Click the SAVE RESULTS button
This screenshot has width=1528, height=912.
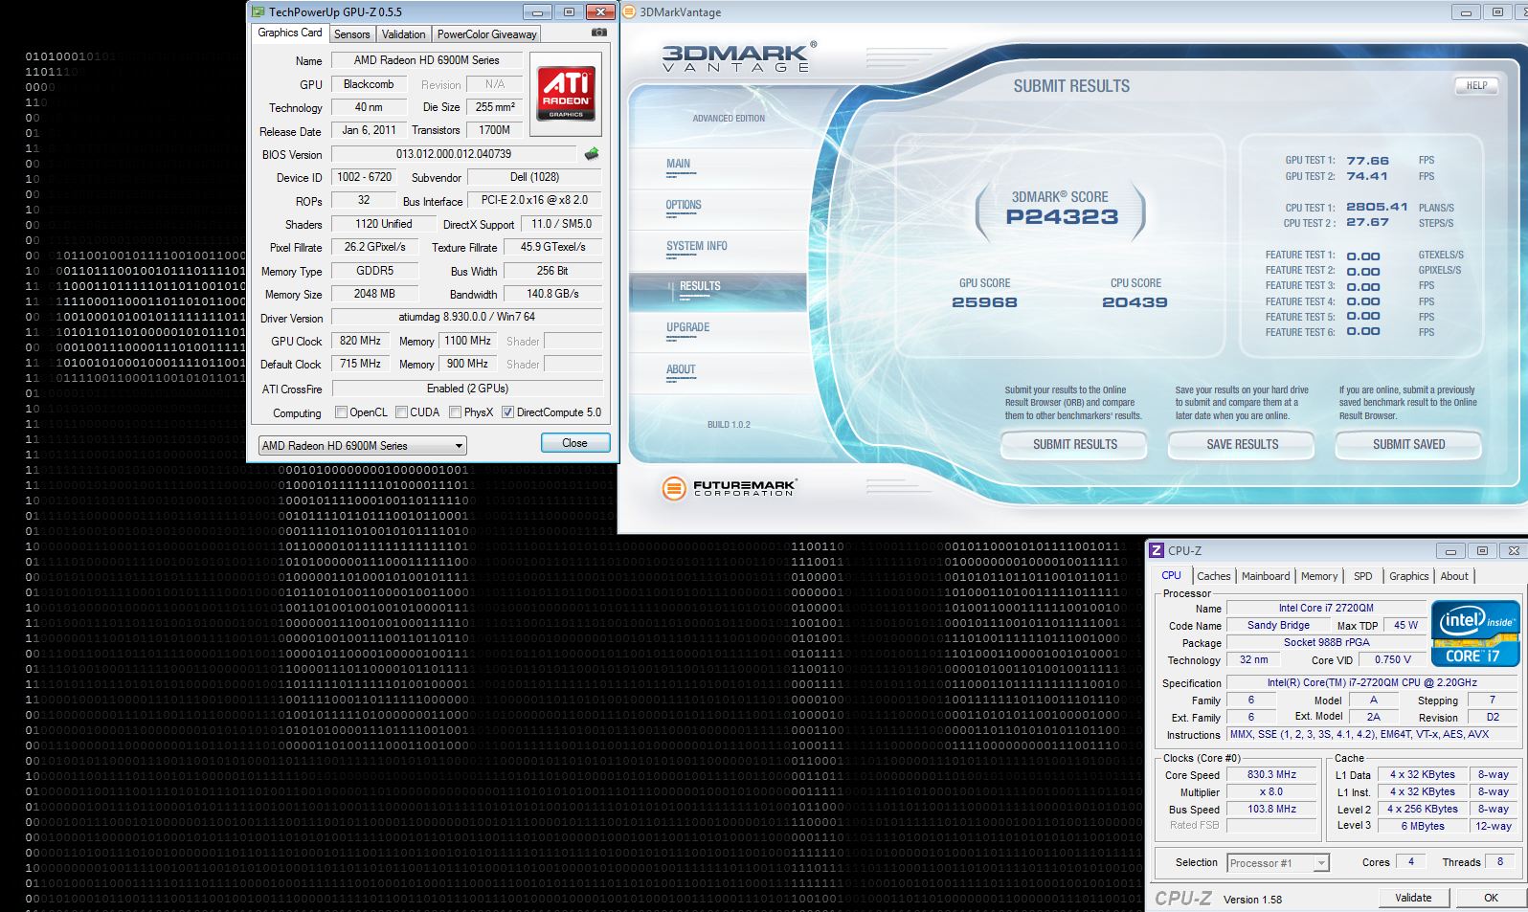[x=1242, y=445]
